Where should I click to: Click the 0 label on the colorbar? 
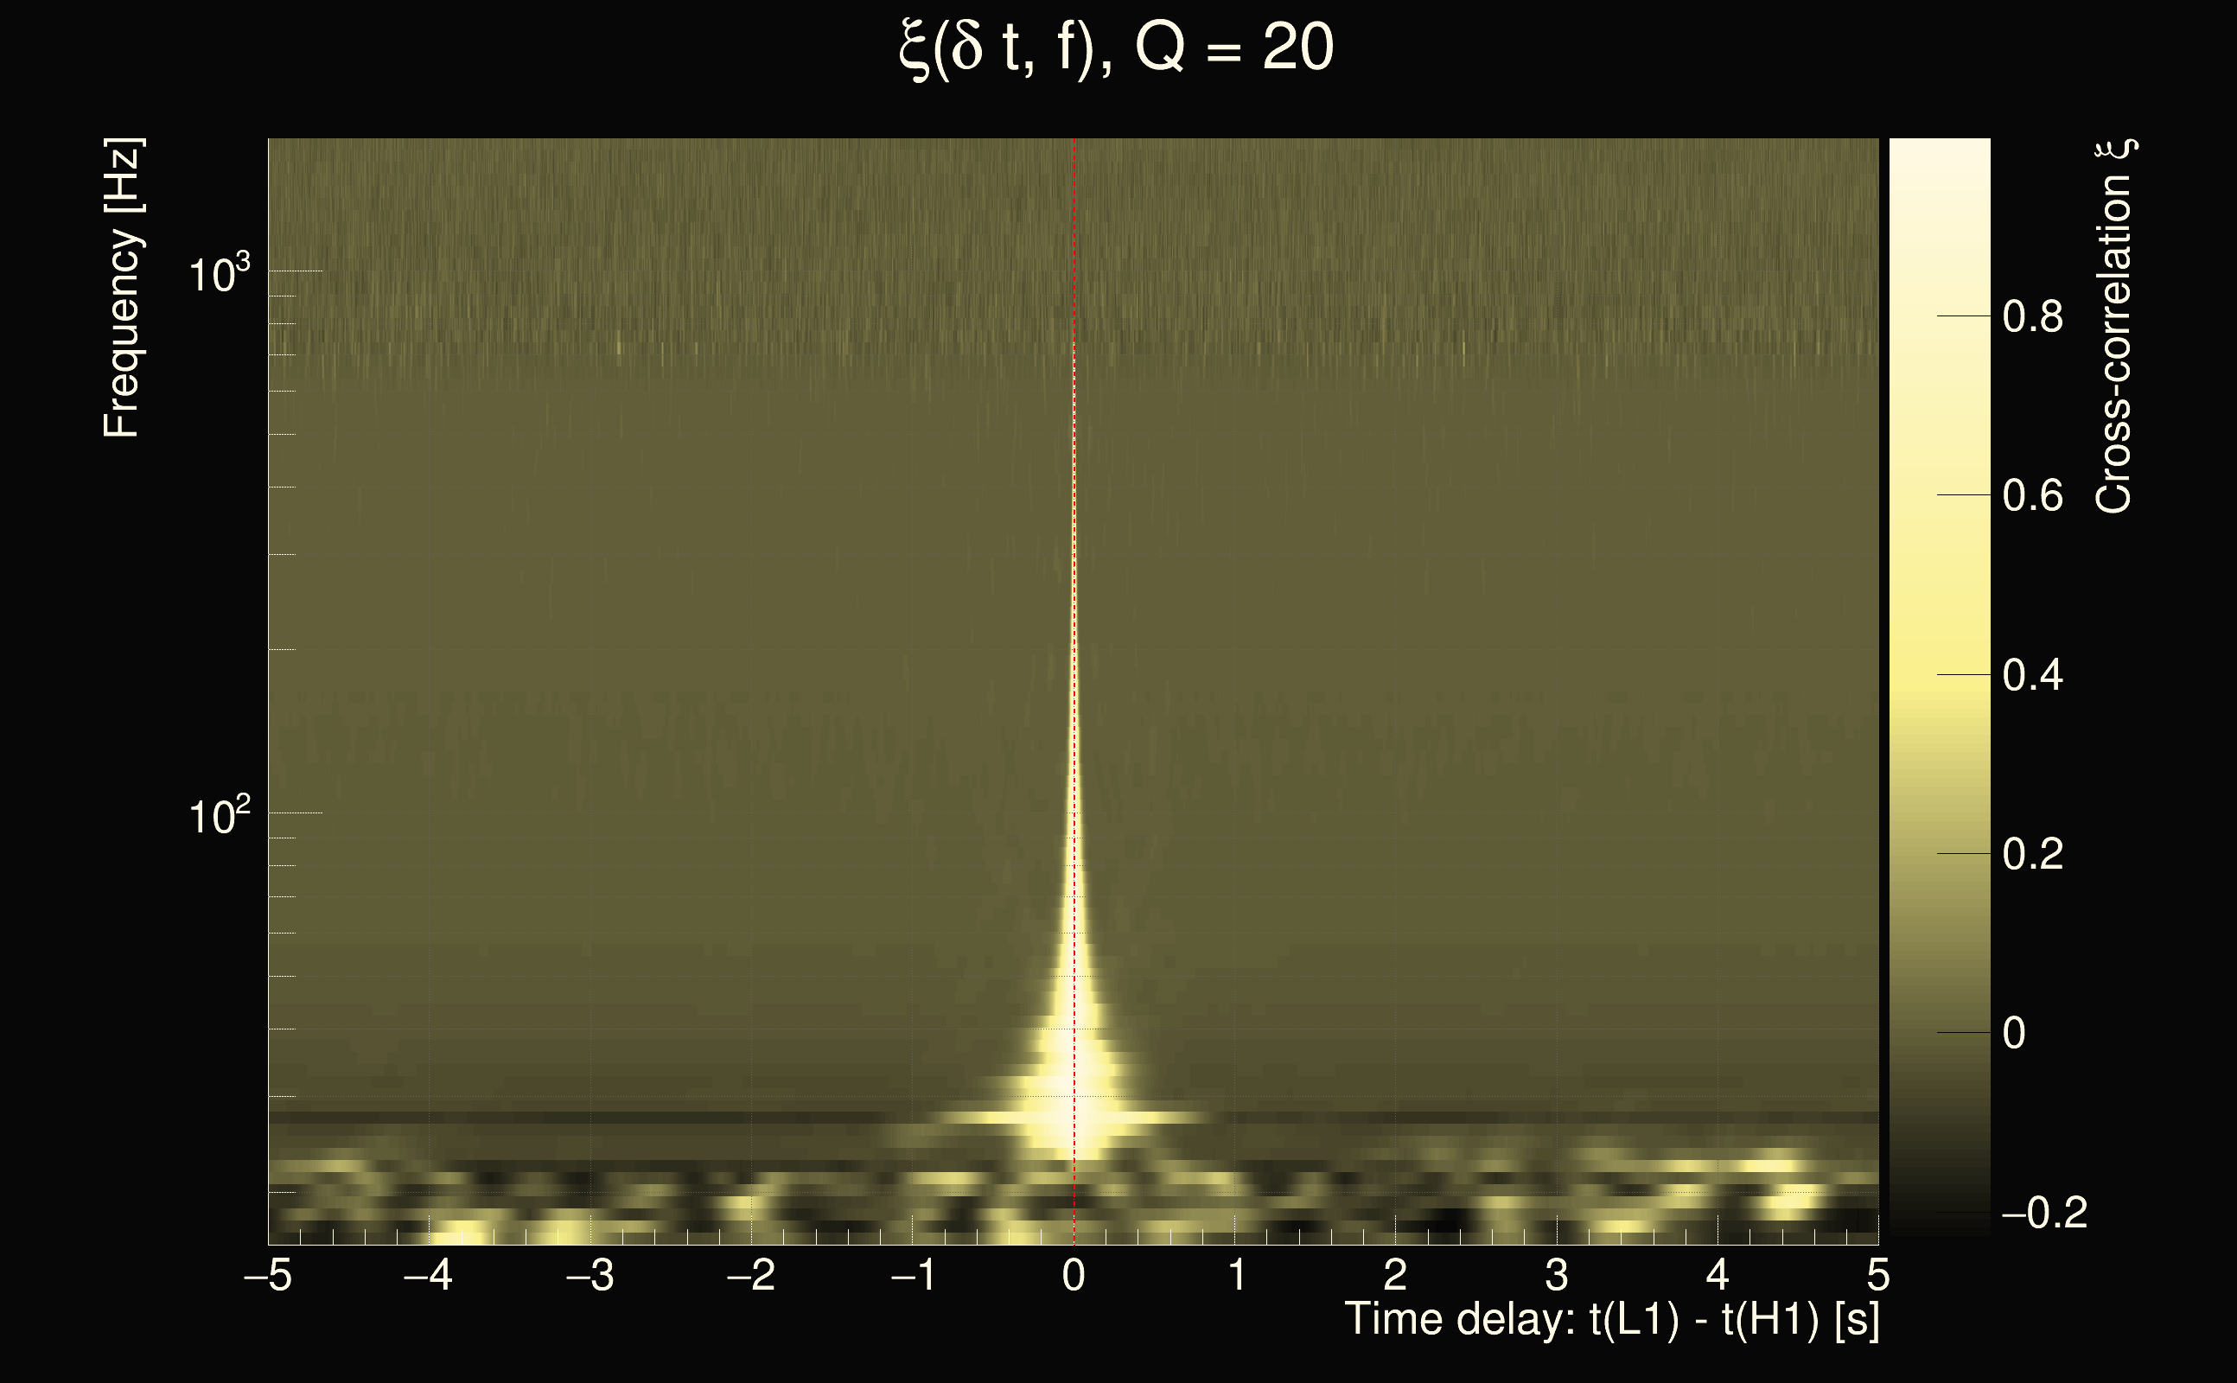coord(2014,1034)
